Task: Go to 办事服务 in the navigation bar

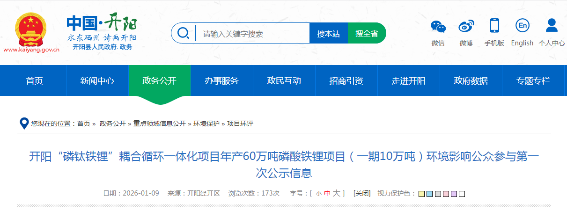Action: point(221,80)
